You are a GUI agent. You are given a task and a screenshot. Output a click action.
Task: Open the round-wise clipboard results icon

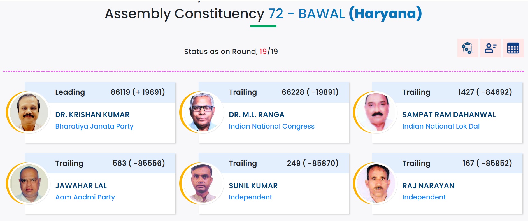(x=467, y=48)
